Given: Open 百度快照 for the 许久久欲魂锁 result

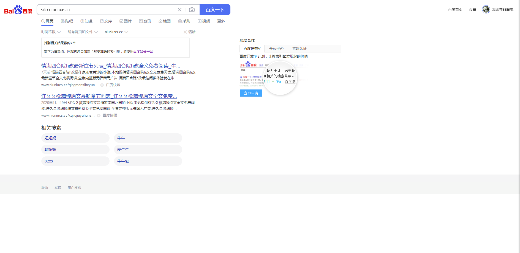Looking at the screenshot, I should (110, 116).
